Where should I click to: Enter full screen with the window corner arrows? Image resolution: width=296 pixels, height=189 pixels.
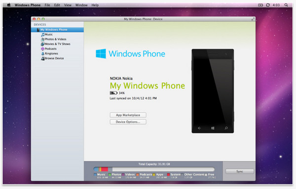click(253, 19)
